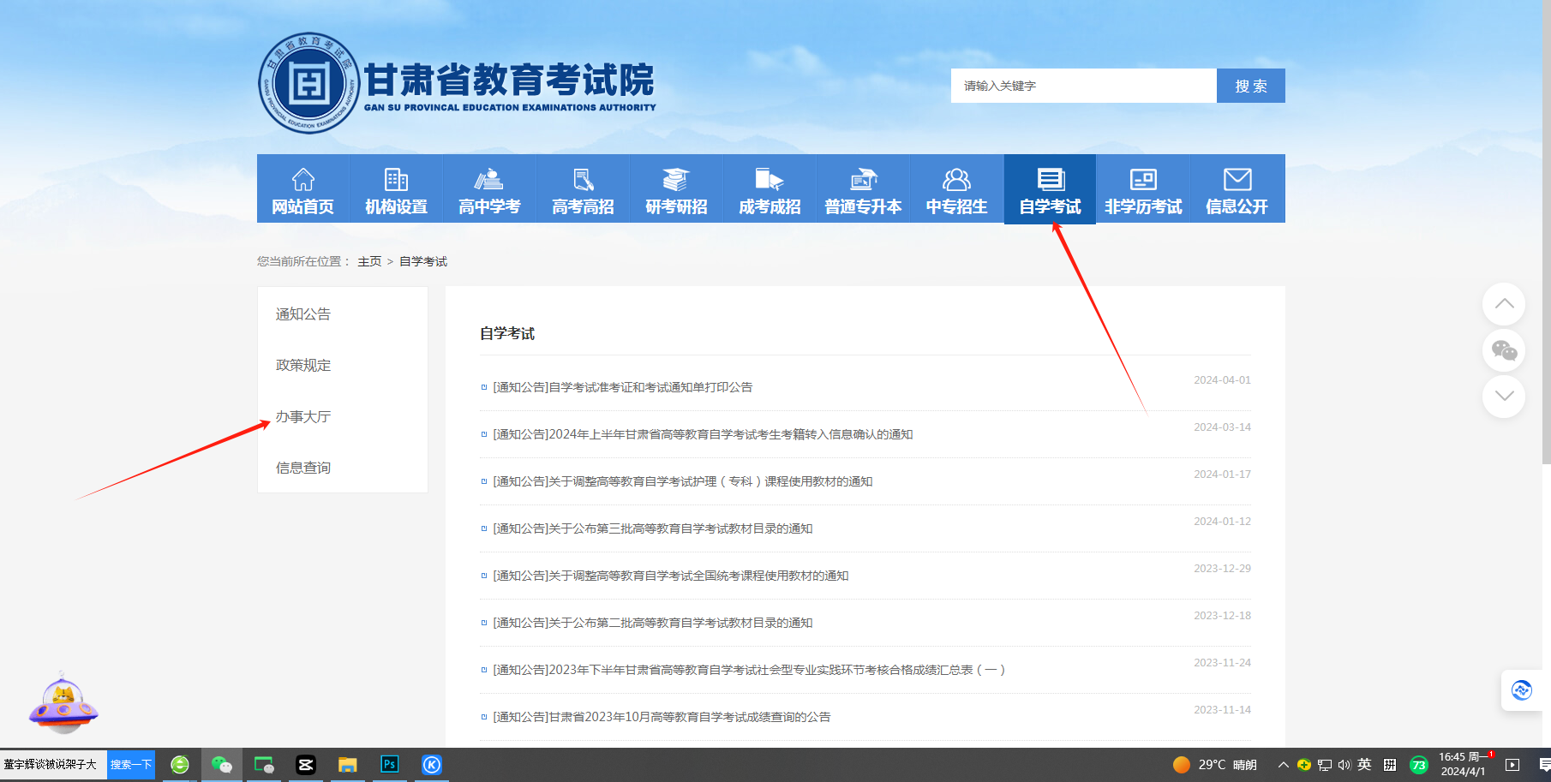Select 办事大厅 in the left sidebar
Image resolution: width=1551 pixels, height=782 pixels.
pyautogui.click(x=303, y=416)
